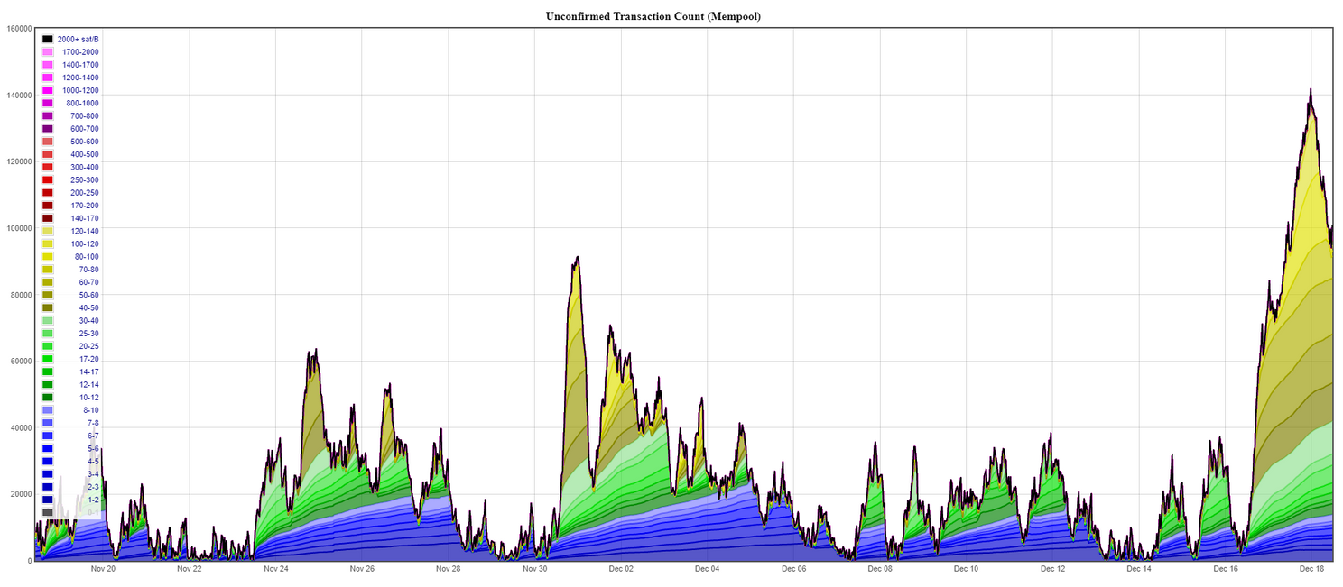
Task: Click the yellow 80-100 legend swatch
Action: pyautogui.click(x=48, y=257)
